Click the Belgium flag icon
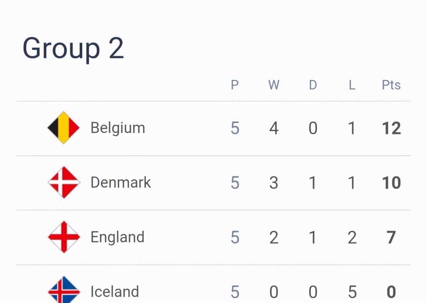Viewport: 427px width, 303px height. tap(64, 128)
